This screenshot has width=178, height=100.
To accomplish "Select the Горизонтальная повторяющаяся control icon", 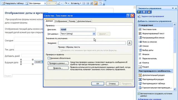I will pos(140,88).
